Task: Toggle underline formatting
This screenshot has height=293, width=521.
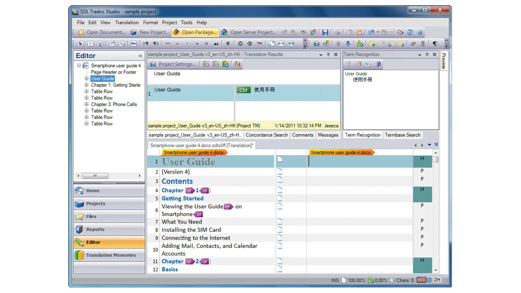Action: tap(100, 43)
